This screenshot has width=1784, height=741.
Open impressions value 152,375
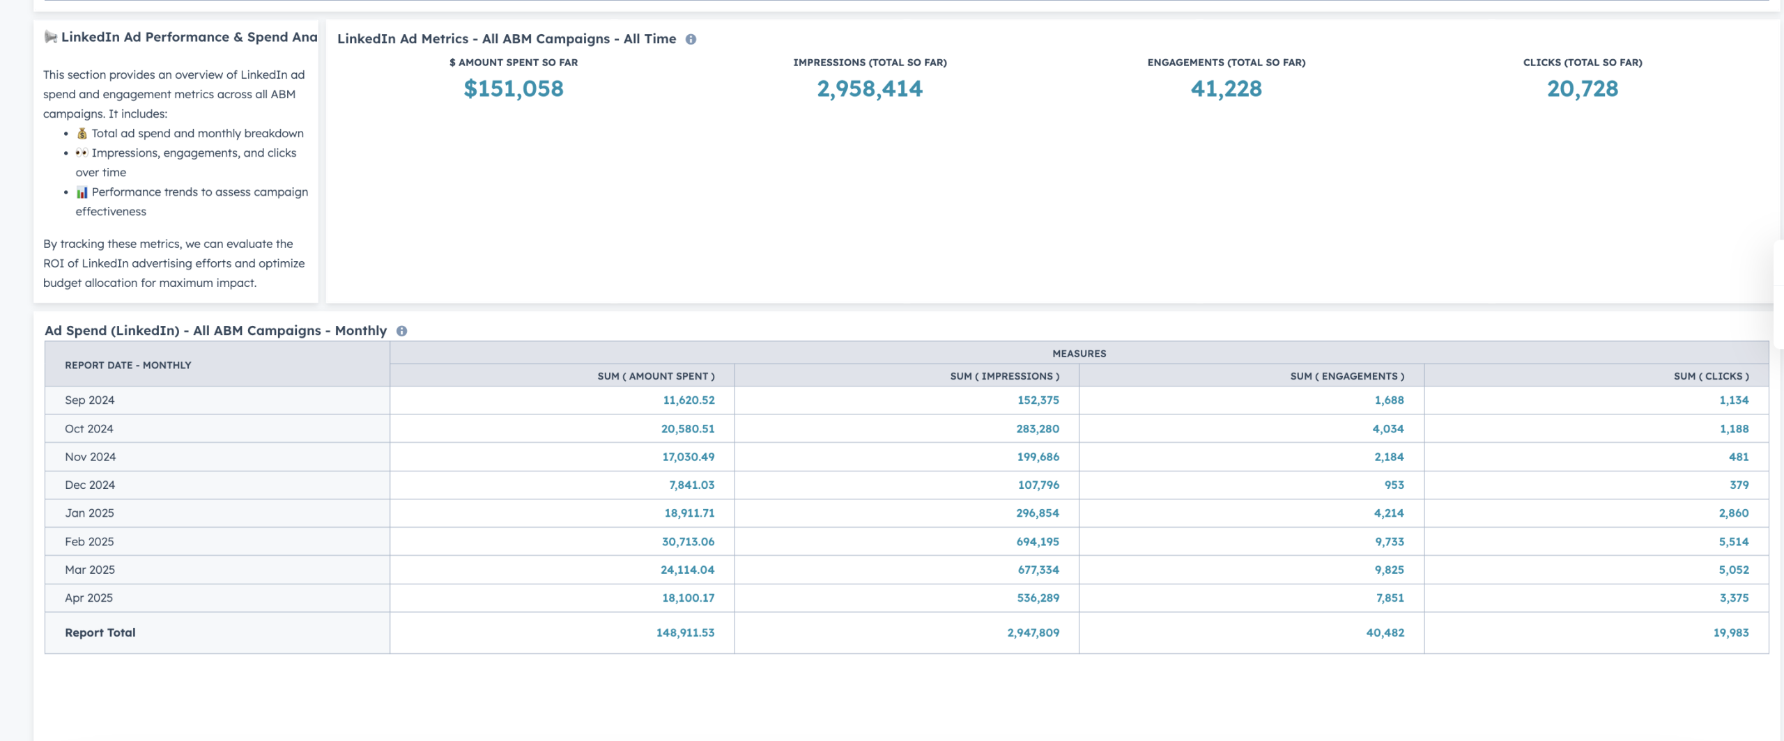coord(1038,400)
